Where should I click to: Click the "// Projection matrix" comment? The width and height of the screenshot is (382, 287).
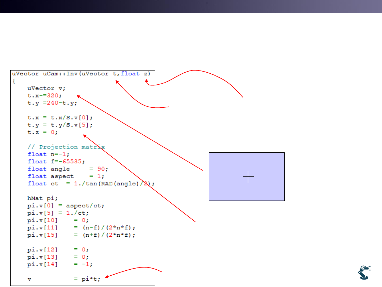pyautogui.click(x=66, y=147)
